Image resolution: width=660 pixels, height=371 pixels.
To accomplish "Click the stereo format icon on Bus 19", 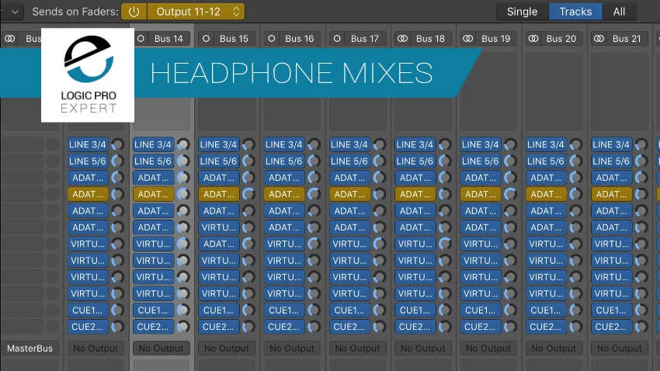I will click(468, 39).
